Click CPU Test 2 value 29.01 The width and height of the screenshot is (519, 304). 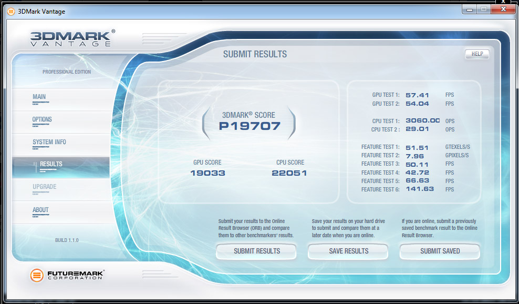click(417, 129)
